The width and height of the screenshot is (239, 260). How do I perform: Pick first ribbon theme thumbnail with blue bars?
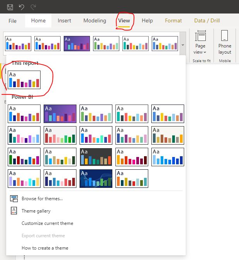click(18, 44)
